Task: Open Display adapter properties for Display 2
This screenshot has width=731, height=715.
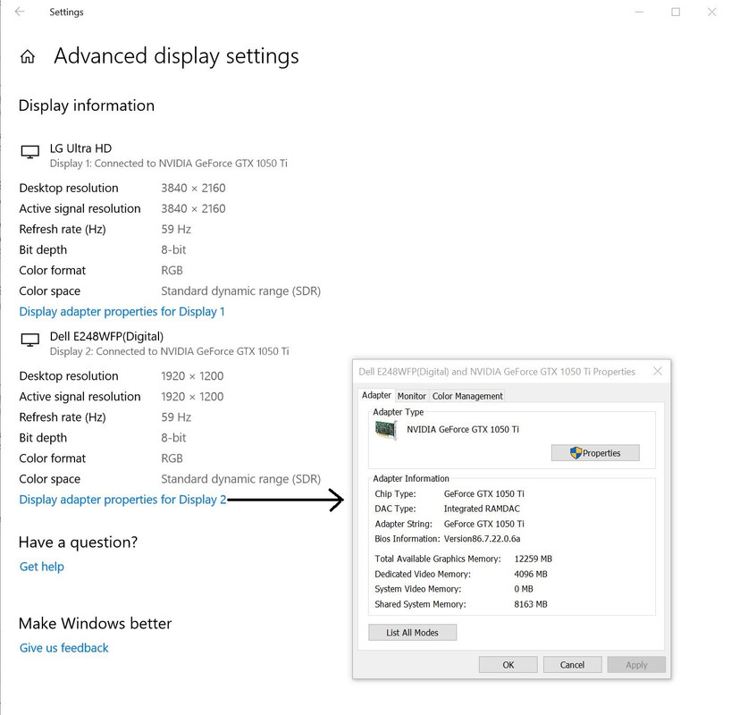Action: [x=122, y=500]
